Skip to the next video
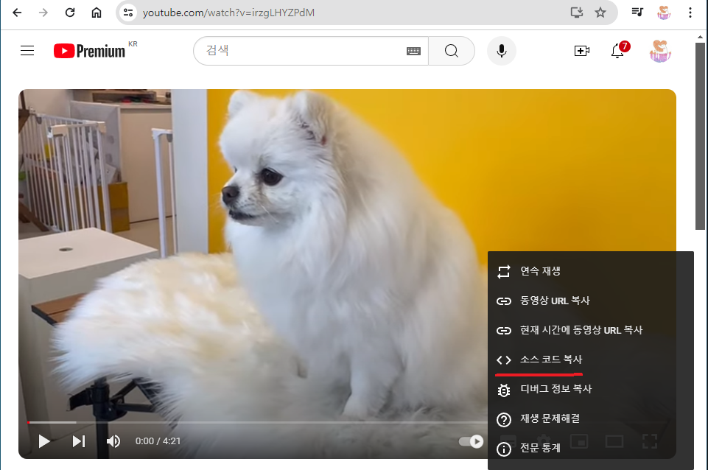The image size is (708, 470). [79, 441]
